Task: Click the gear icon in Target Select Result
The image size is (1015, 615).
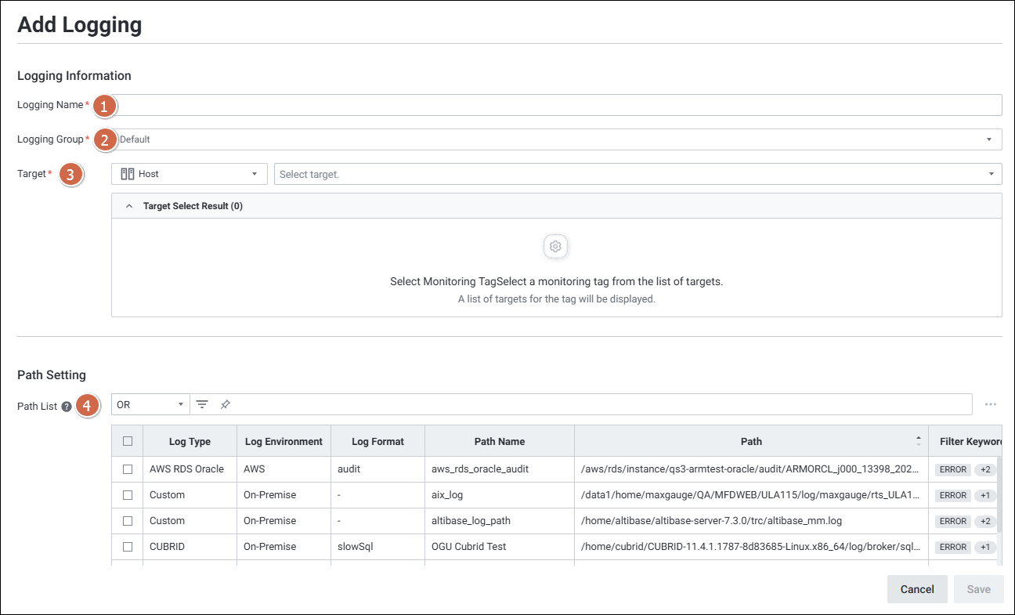Action: [555, 247]
